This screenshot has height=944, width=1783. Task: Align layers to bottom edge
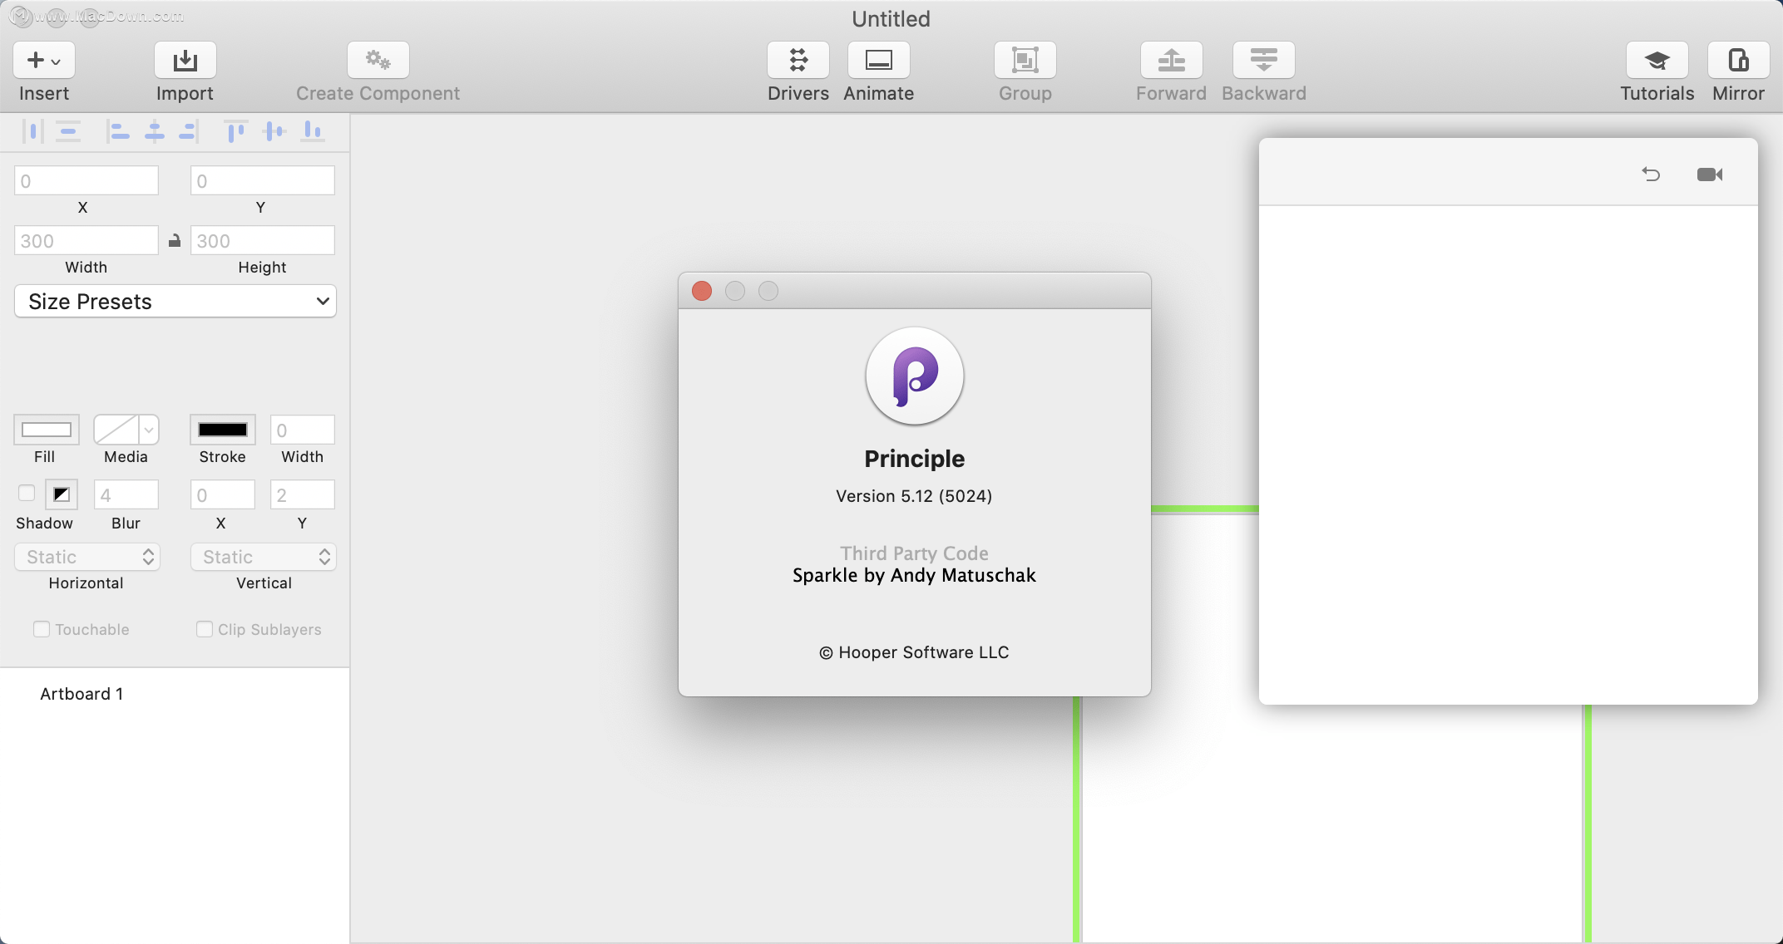point(313,131)
